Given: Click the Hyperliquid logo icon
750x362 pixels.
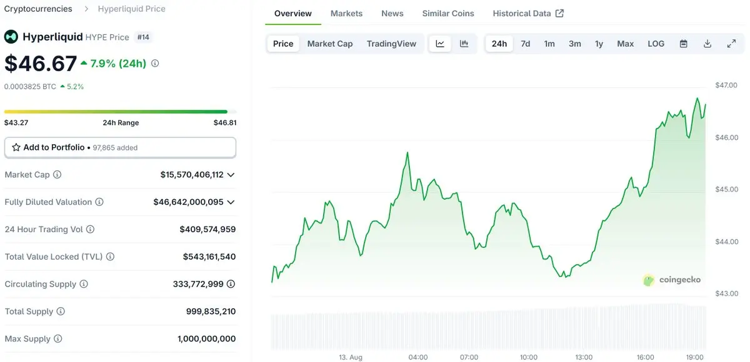Looking at the screenshot, I should pyautogui.click(x=11, y=37).
